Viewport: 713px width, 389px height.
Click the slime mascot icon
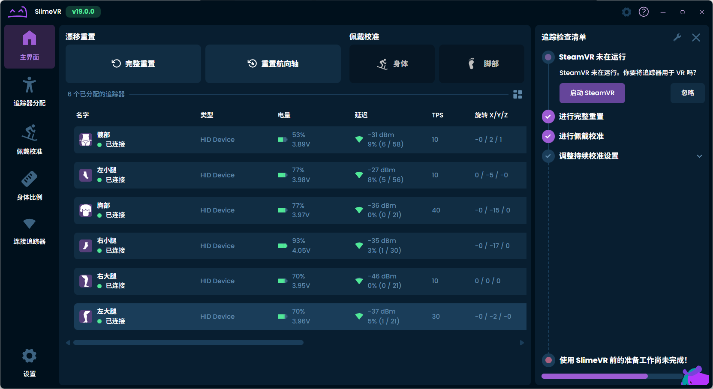tap(695, 376)
